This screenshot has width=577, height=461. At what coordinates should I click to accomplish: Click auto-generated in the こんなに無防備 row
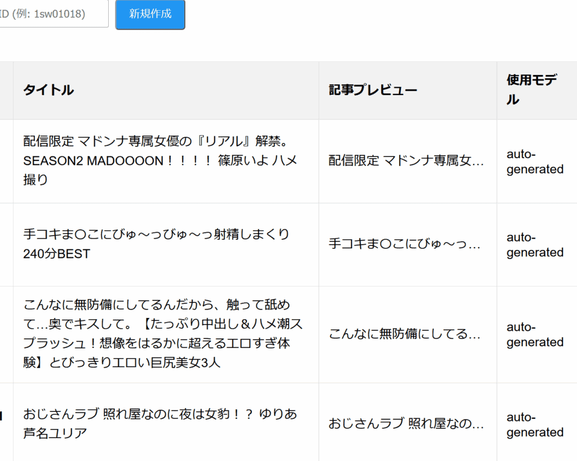tap(535, 334)
